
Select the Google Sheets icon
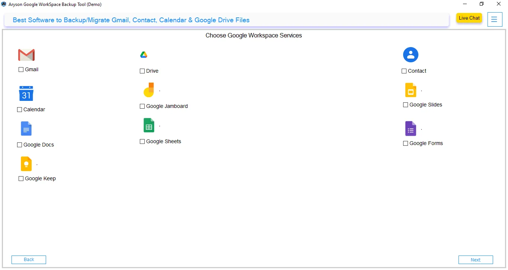pyautogui.click(x=149, y=125)
